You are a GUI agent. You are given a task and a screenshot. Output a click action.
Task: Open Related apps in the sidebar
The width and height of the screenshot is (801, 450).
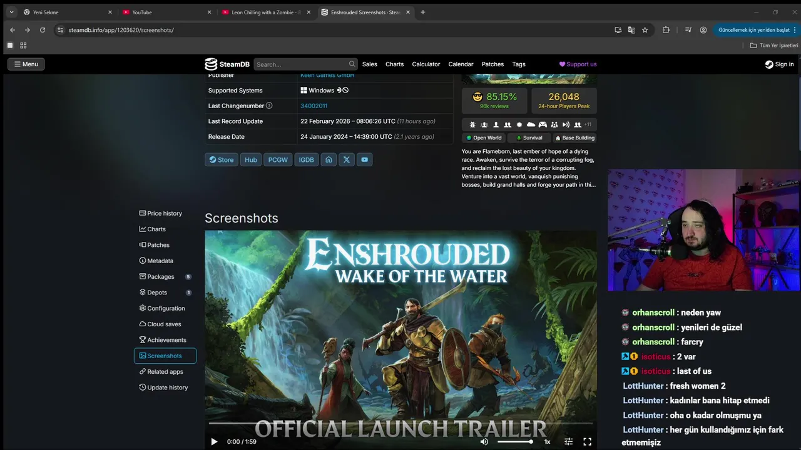tap(165, 372)
